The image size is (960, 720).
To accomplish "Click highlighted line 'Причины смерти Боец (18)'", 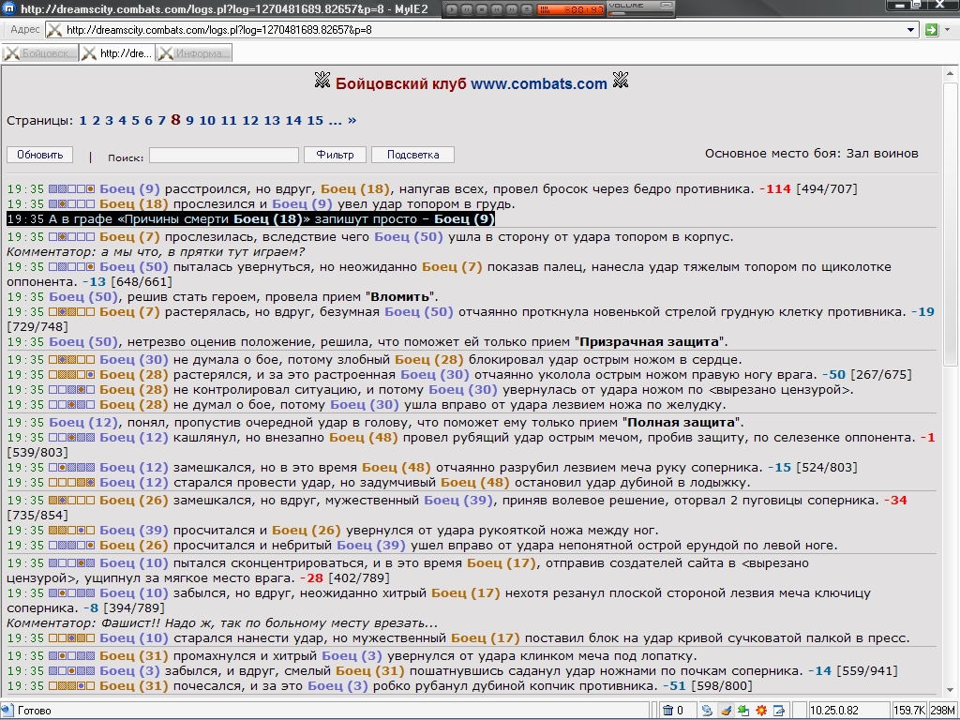I will click(x=250, y=219).
